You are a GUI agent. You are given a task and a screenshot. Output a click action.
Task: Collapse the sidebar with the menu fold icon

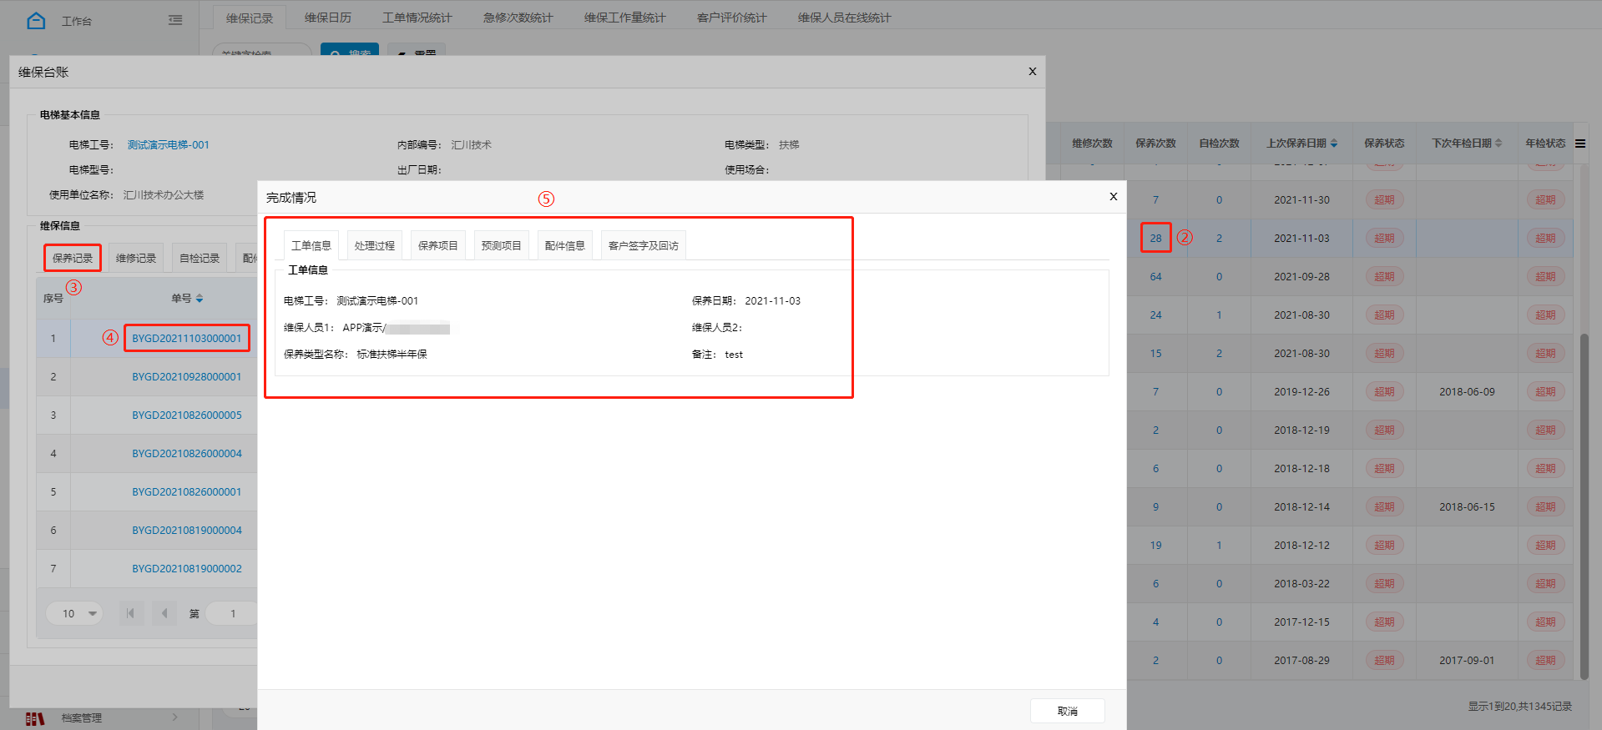[175, 20]
